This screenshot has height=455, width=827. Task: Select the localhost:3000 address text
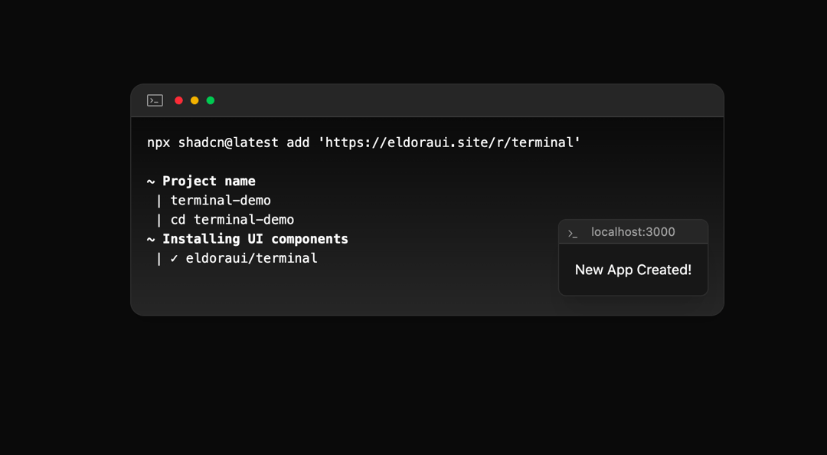[633, 232]
